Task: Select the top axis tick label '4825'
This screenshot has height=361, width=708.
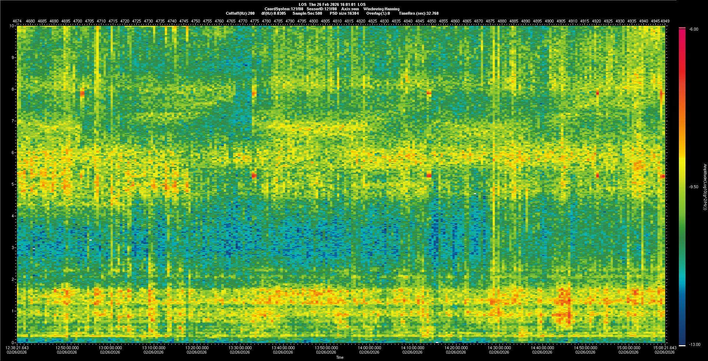Action: tap(372, 21)
